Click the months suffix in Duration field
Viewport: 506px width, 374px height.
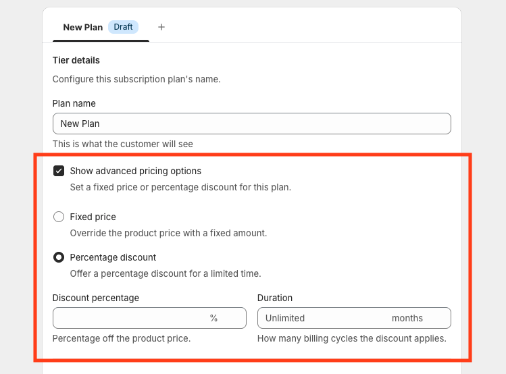tap(407, 318)
